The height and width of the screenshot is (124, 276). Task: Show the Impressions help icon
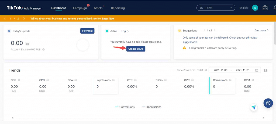(113, 80)
